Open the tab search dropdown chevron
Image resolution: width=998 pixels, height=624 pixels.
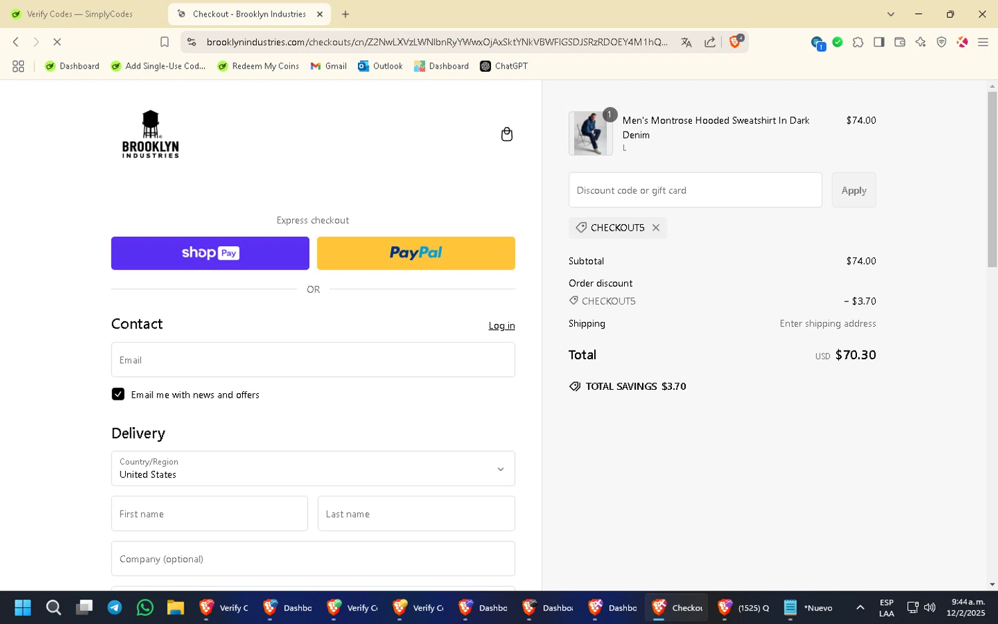click(891, 14)
